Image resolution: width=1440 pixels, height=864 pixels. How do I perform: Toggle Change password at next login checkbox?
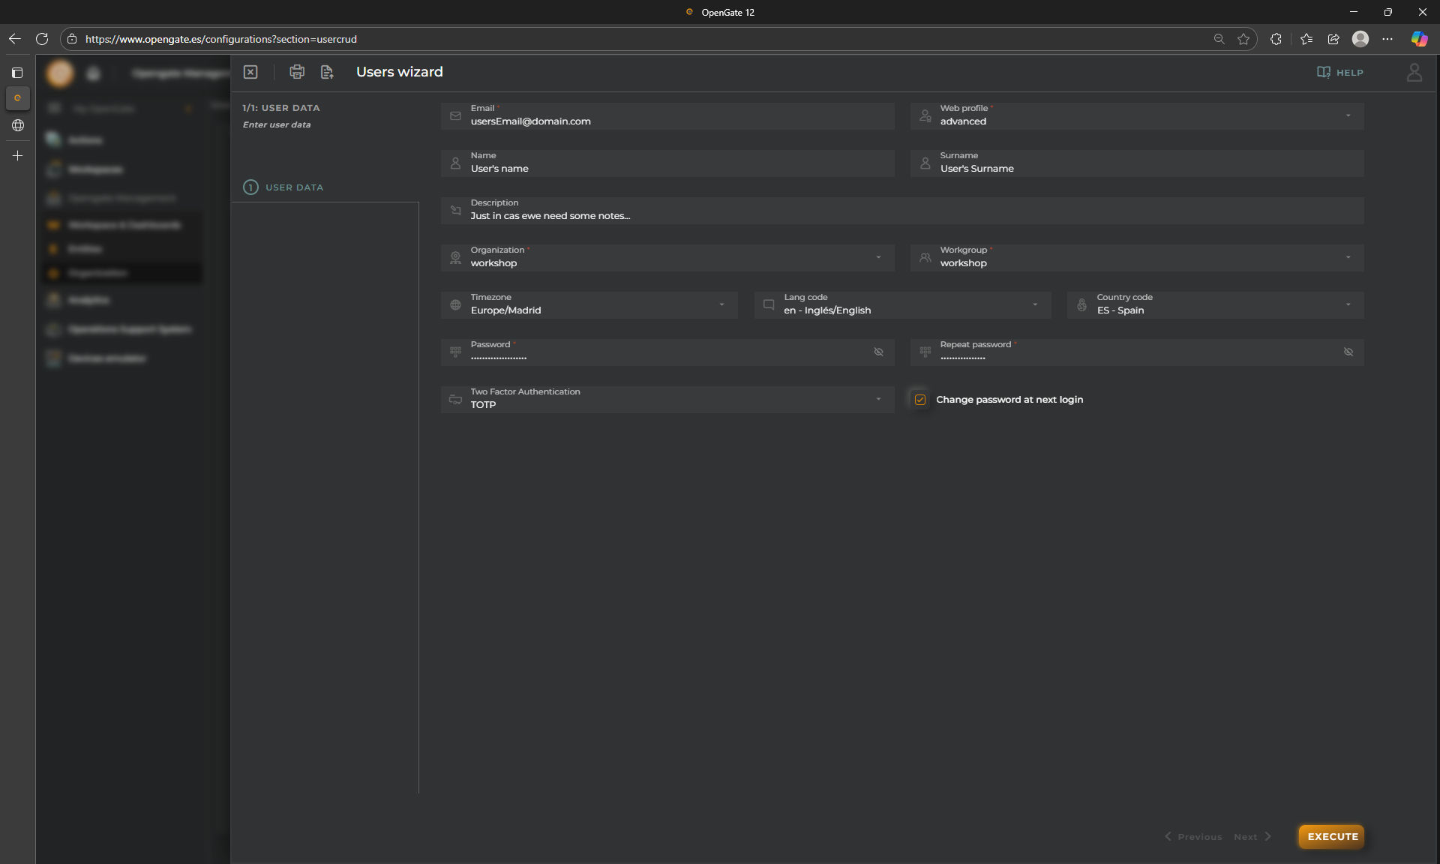920,400
